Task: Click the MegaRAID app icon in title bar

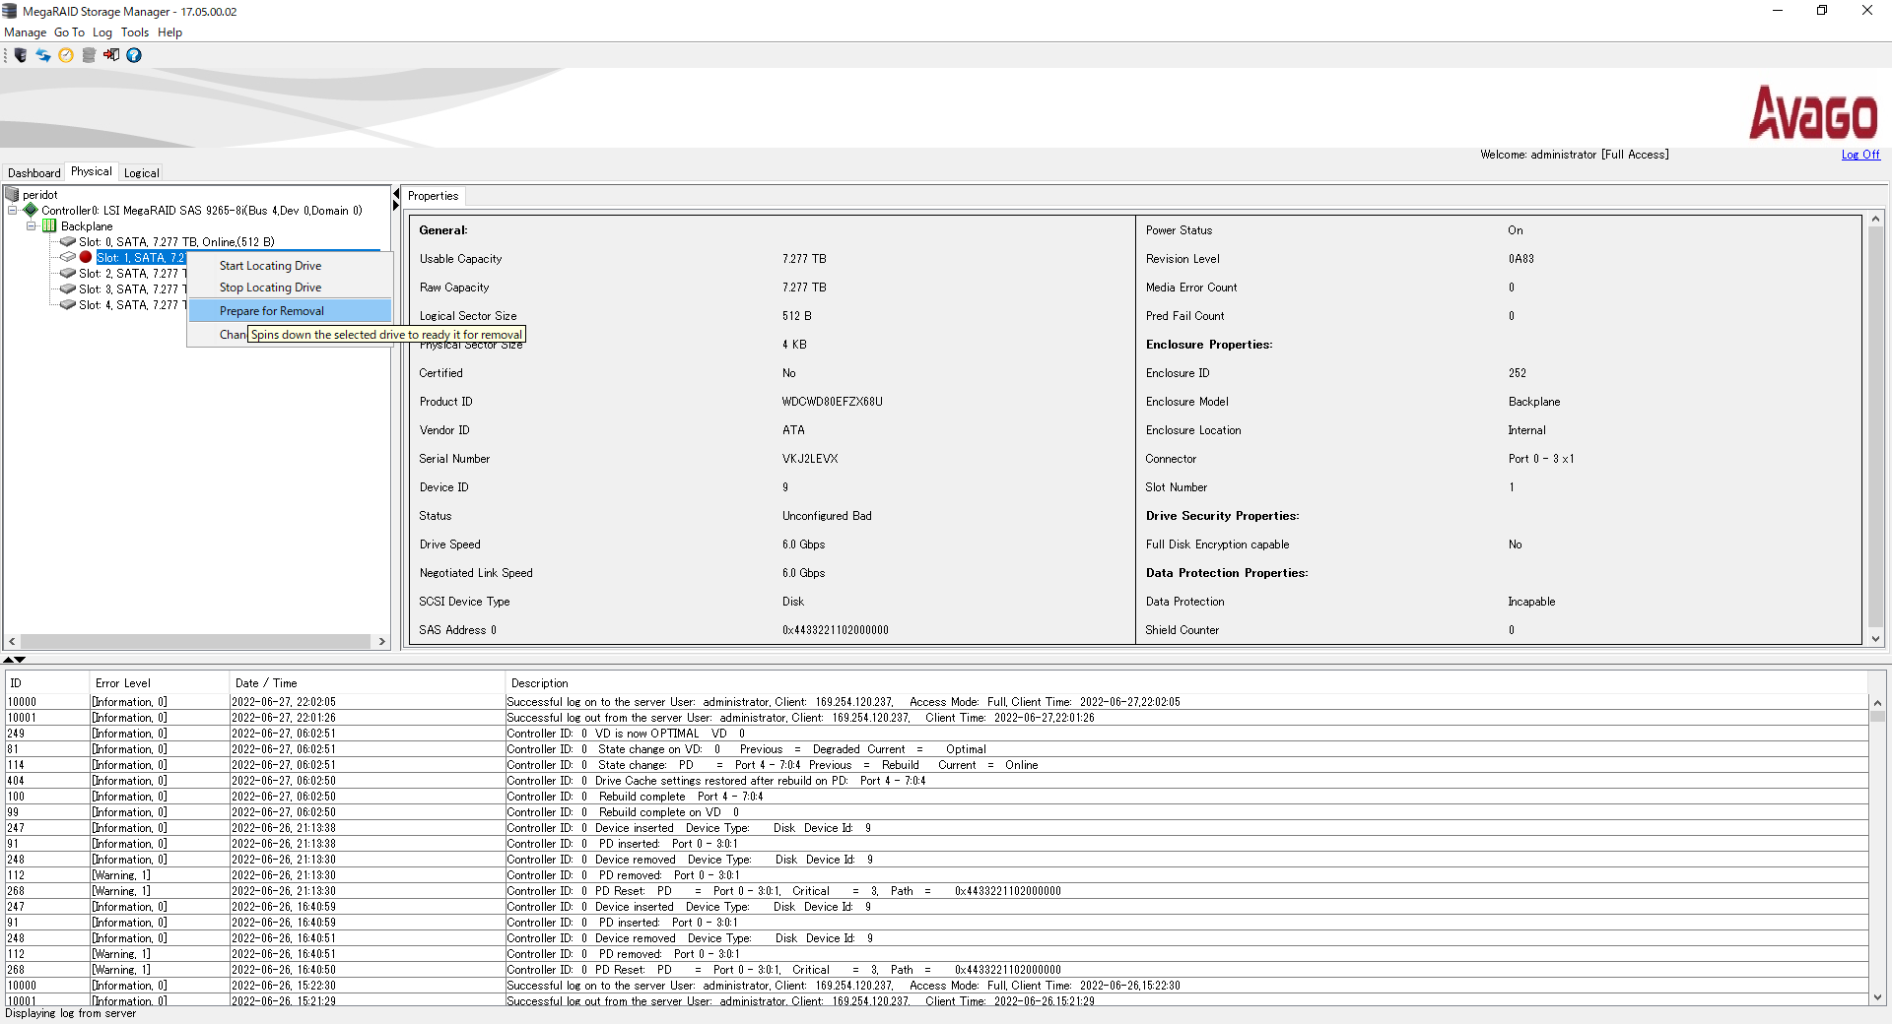Action: [10, 11]
